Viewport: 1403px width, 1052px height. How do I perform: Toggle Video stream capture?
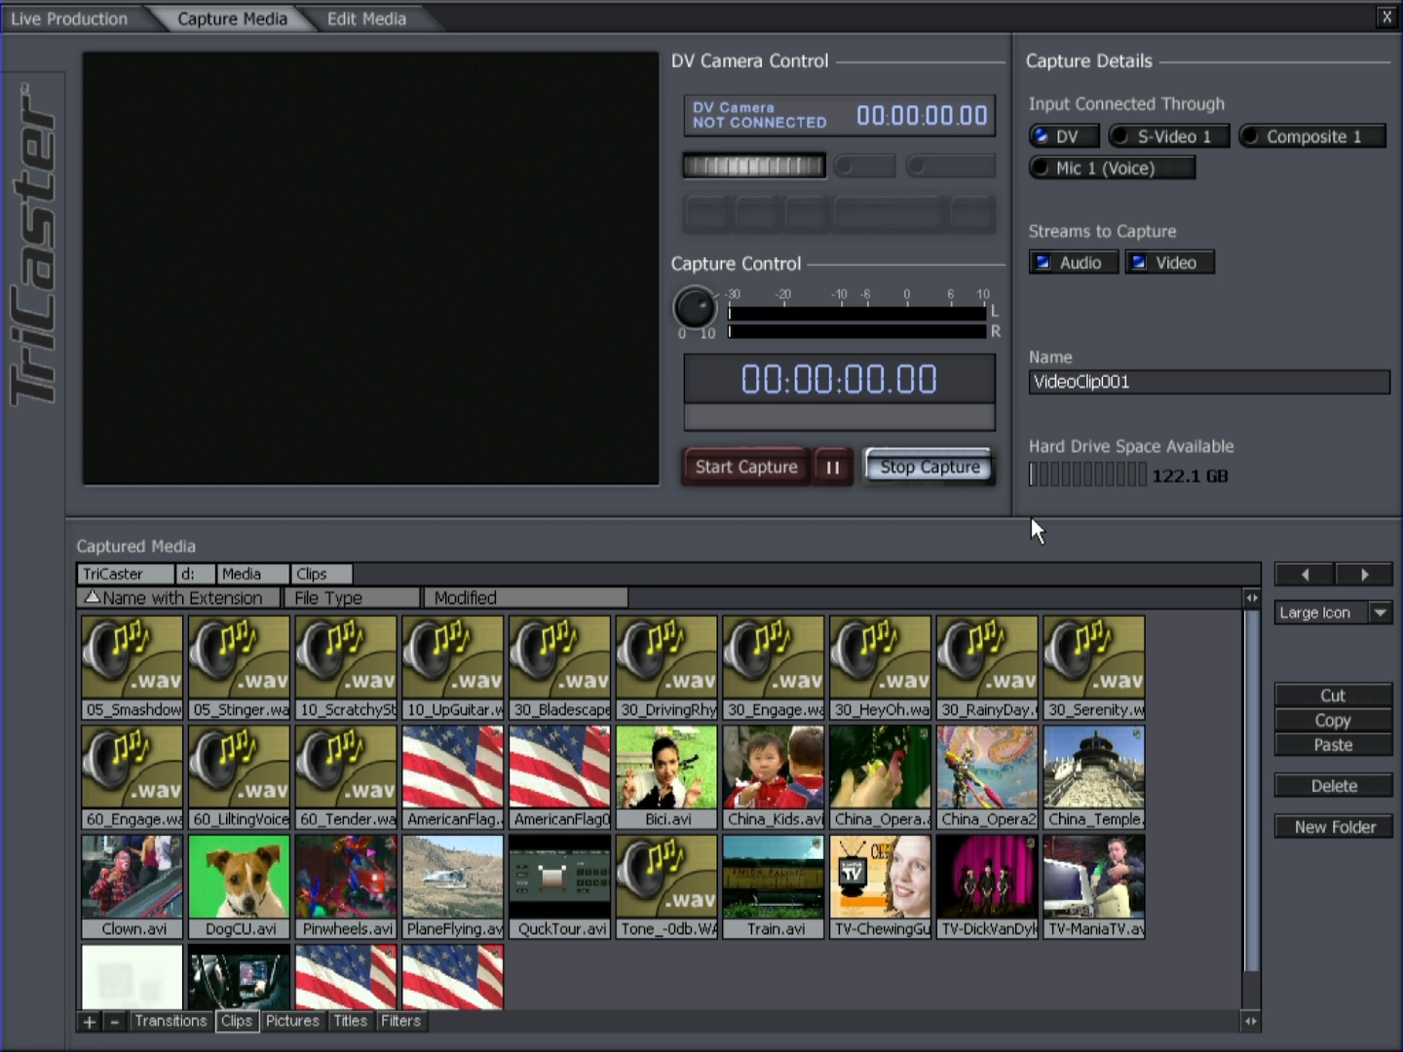click(x=1170, y=262)
